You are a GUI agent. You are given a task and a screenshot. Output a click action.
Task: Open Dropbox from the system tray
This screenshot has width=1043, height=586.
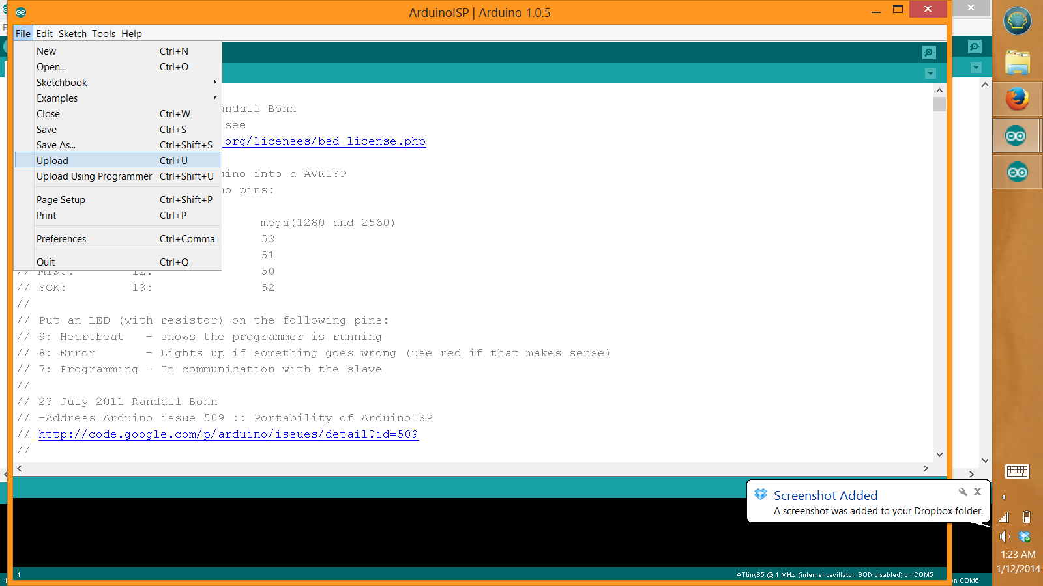click(1023, 537)
